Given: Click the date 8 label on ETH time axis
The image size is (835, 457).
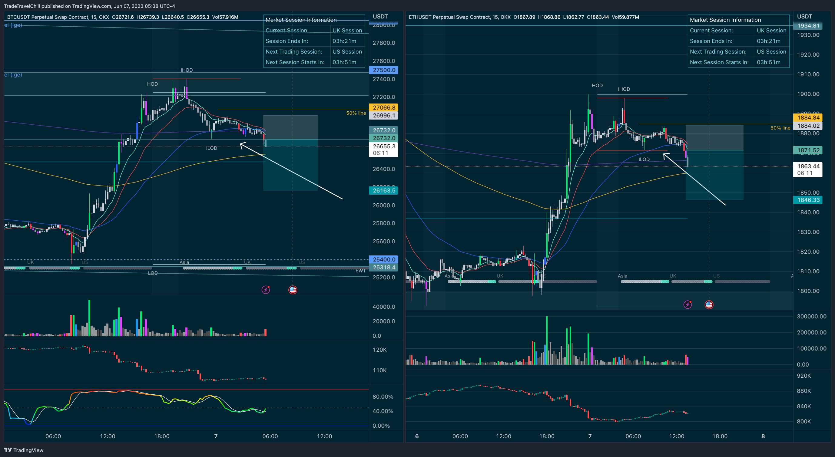Looking at the screenshot, I should coord(763,436).
